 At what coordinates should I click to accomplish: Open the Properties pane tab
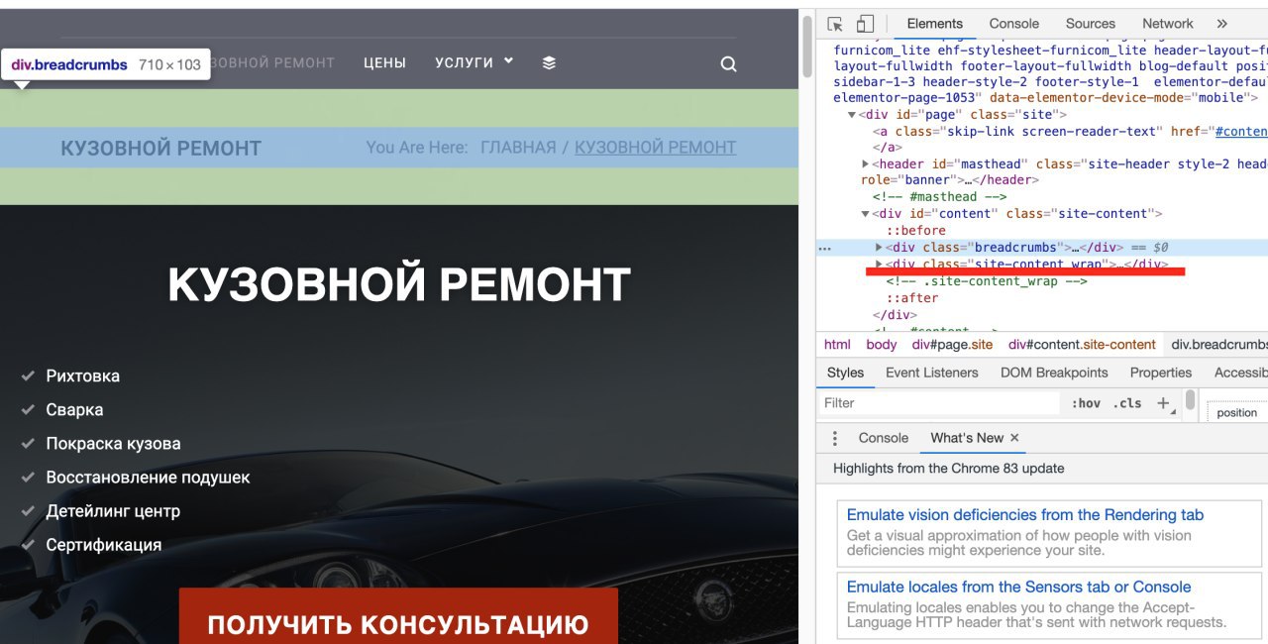(x=1161, y=373)
